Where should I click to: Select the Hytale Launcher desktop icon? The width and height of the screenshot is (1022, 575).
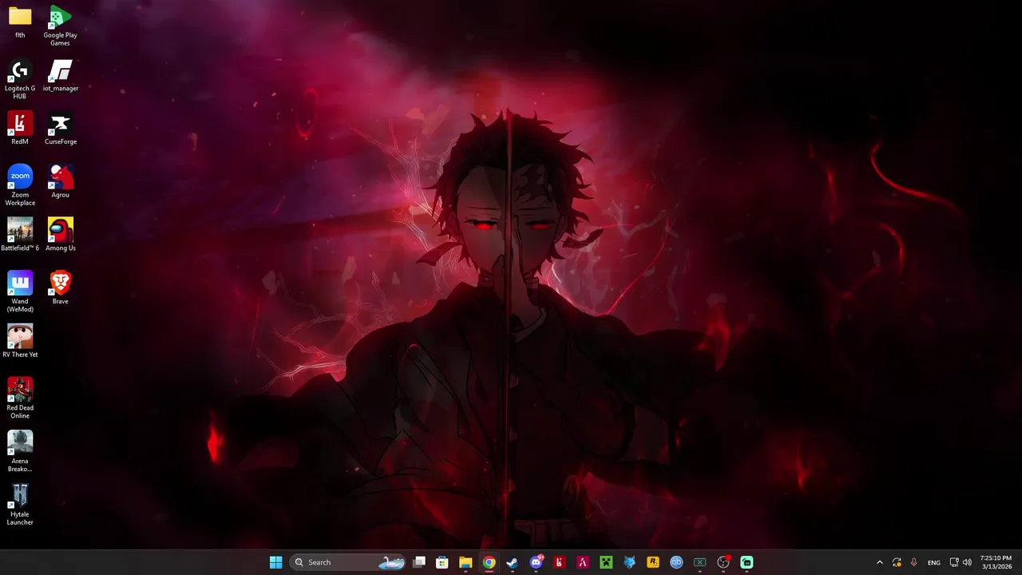20,505
